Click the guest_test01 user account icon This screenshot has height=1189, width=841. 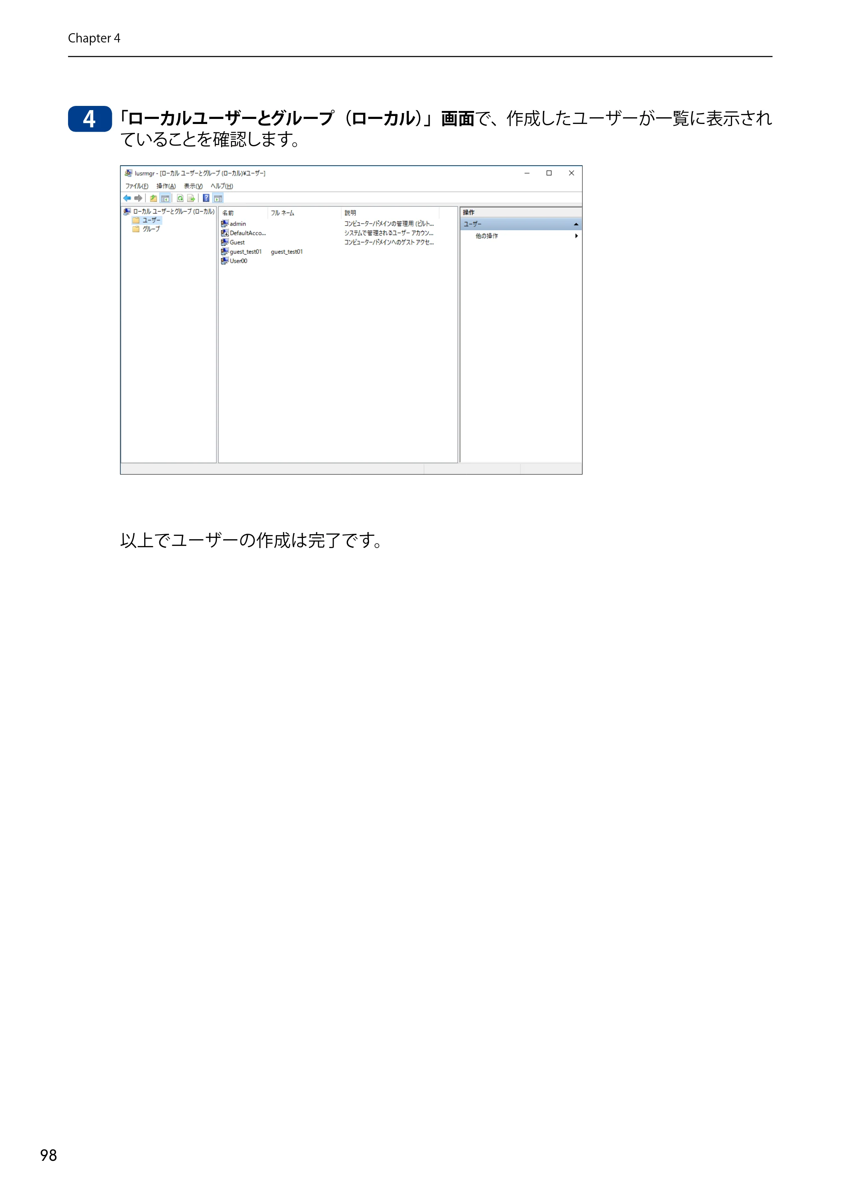coord(225,252)
